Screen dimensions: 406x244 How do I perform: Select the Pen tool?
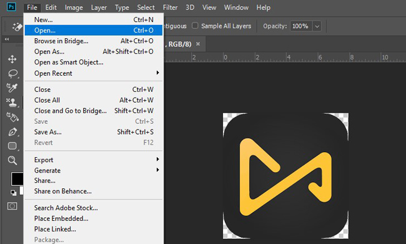[12, 132]
